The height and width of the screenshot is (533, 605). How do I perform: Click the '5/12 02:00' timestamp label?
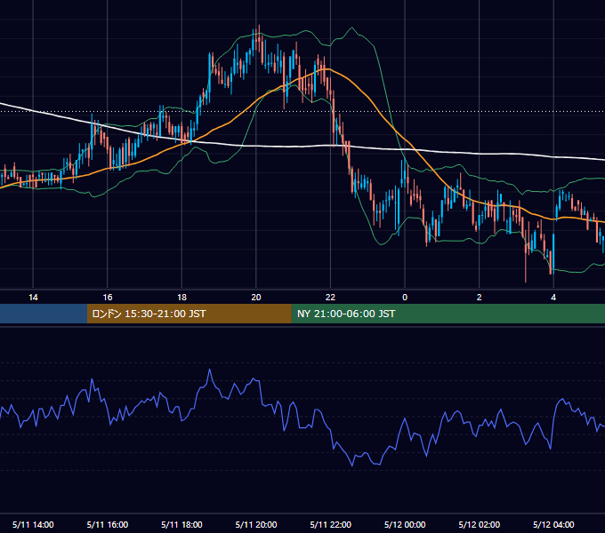click(480, 524)
